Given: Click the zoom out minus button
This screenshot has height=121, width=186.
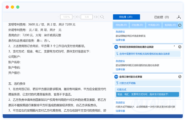Looking at the screenshot, I should (58, 17).
